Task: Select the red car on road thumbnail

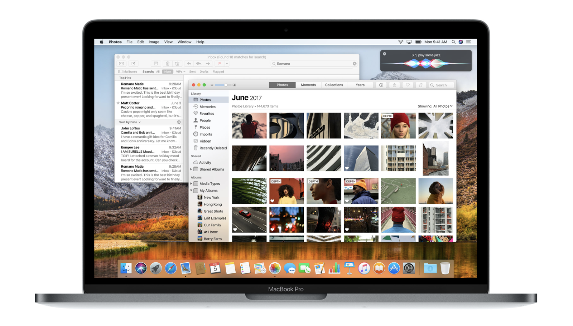Action: [x=249, y=220]
